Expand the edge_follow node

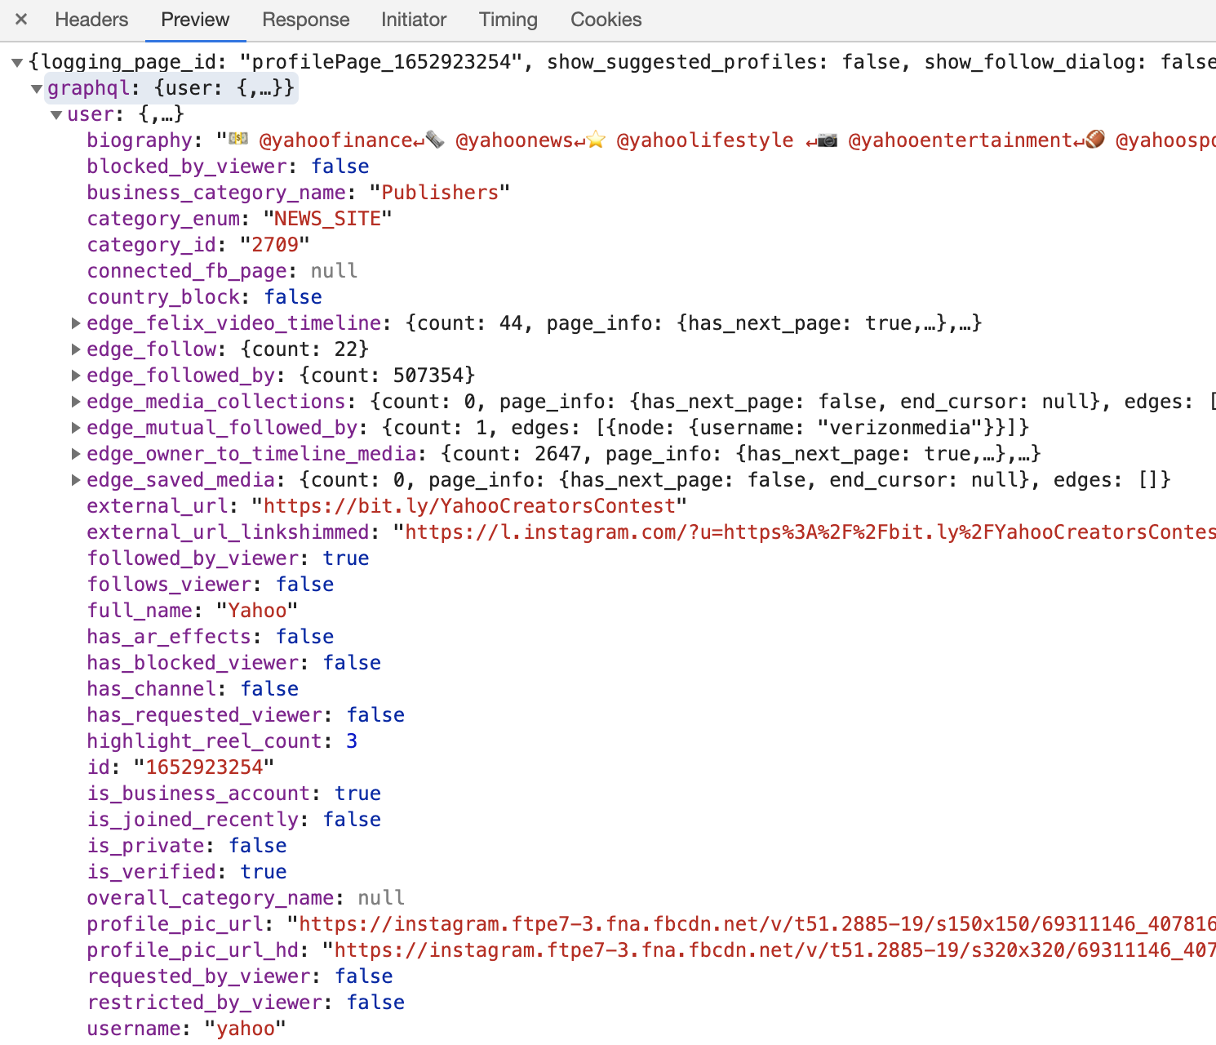click(76, 349)
